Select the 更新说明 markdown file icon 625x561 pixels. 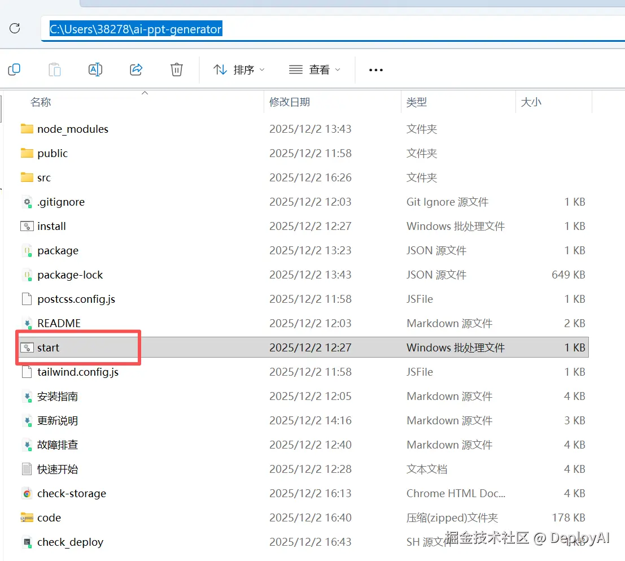[27, 421]
